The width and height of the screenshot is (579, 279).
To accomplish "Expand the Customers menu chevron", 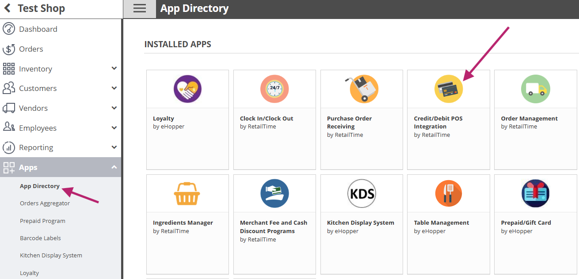I will tap(114, 88).
